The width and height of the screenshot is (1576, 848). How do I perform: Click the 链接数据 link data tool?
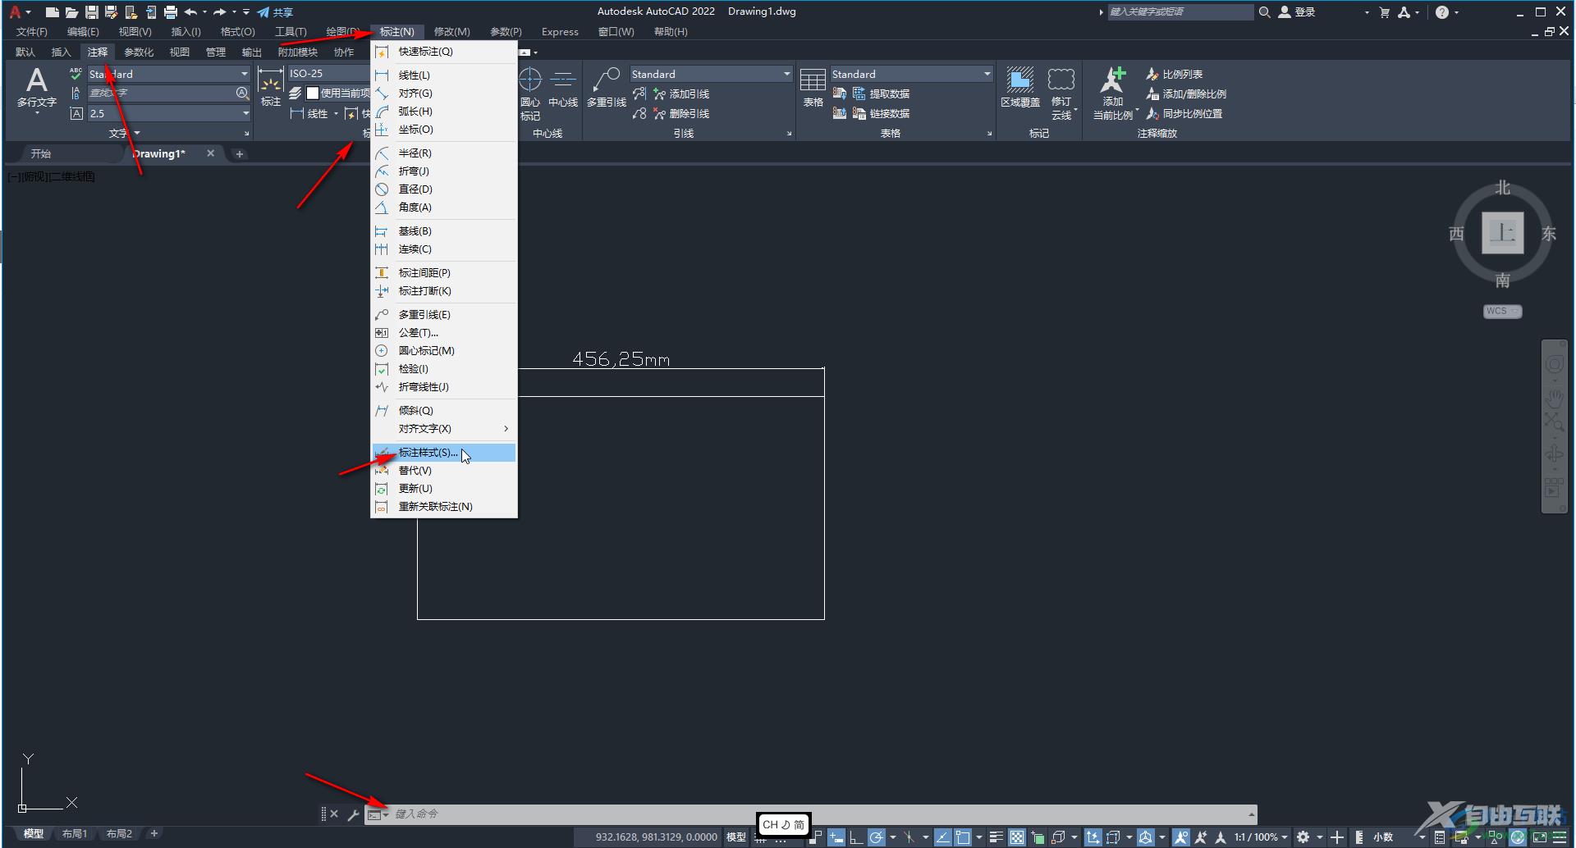point(881,114)
